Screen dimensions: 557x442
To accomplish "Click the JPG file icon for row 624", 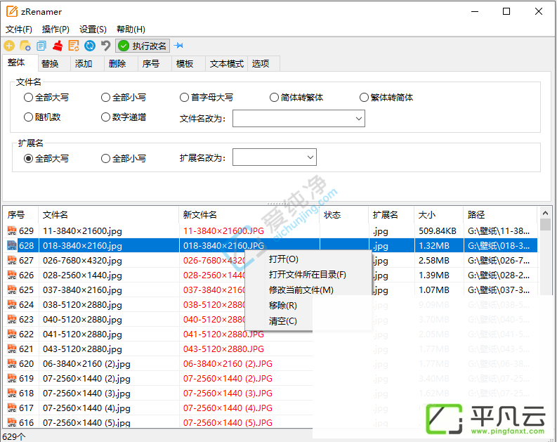I will click(x=12, y=305).
